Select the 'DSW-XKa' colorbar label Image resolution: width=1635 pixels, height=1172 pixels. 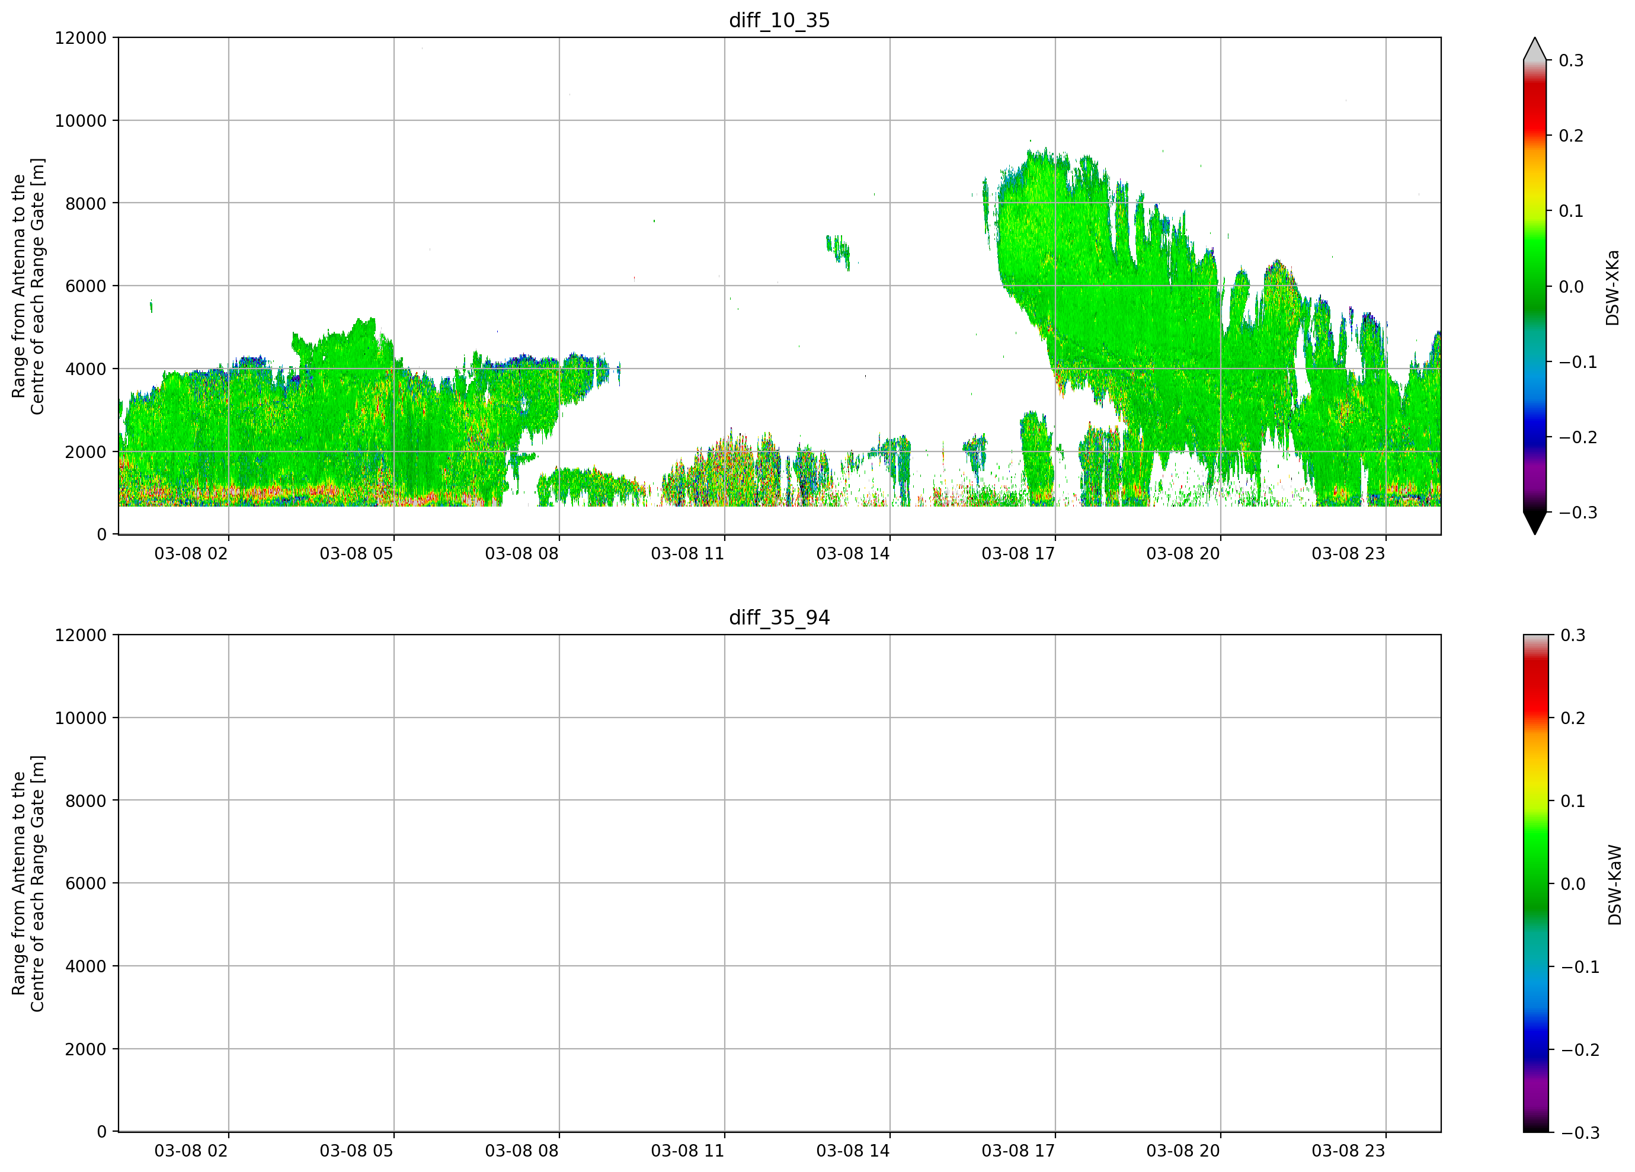point(1612,287)
